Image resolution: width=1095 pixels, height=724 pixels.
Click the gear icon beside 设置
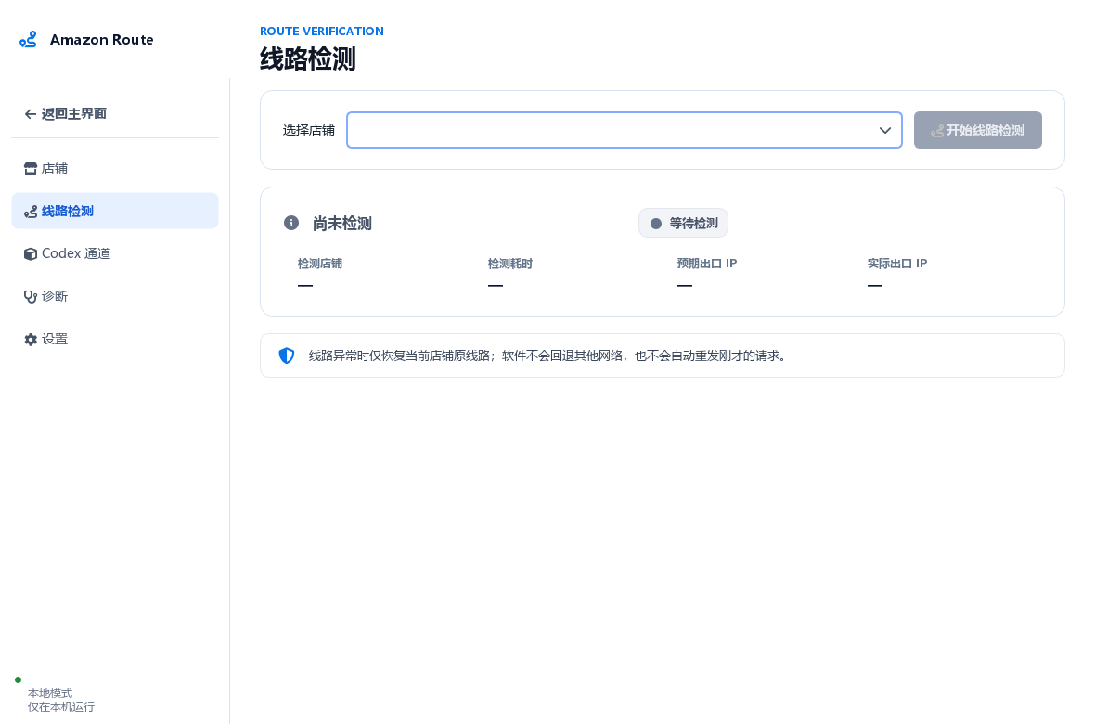pyautogui.click(x=30, y=340)
